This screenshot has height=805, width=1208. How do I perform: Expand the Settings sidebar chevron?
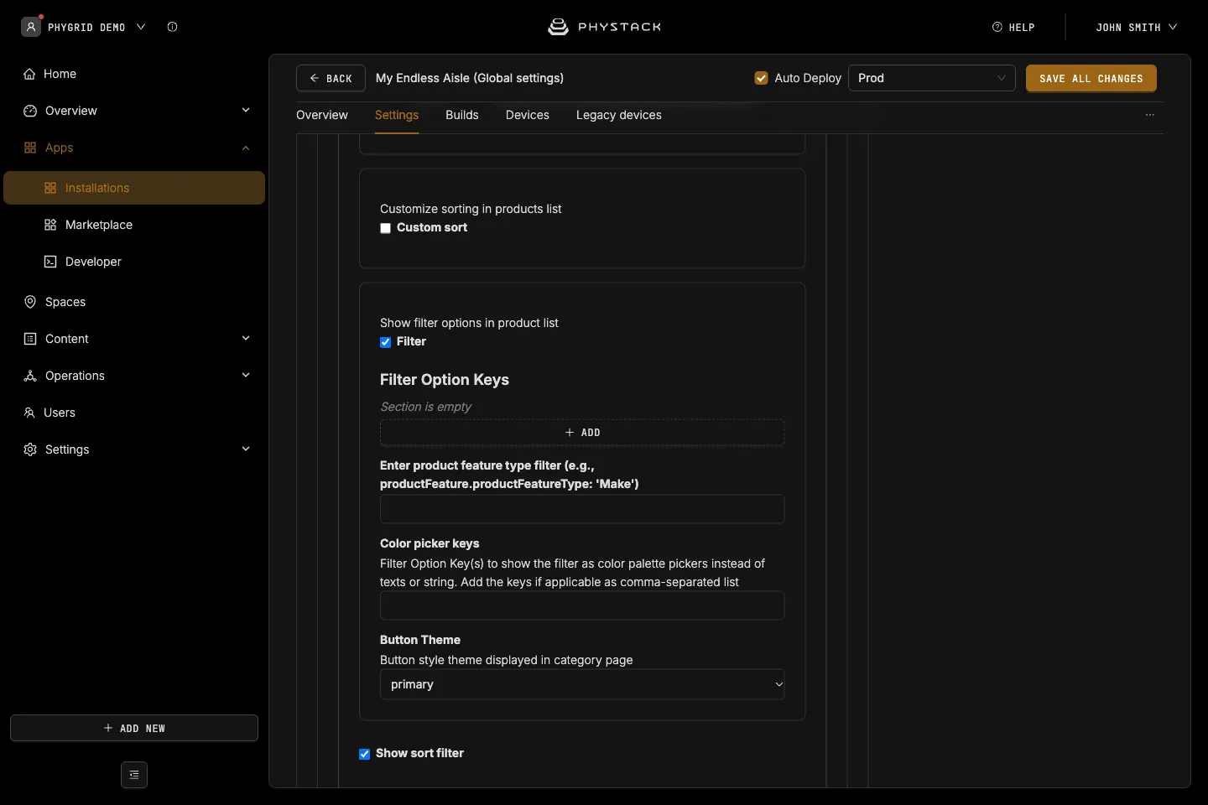pyautogui.click(x=246, y=449)
